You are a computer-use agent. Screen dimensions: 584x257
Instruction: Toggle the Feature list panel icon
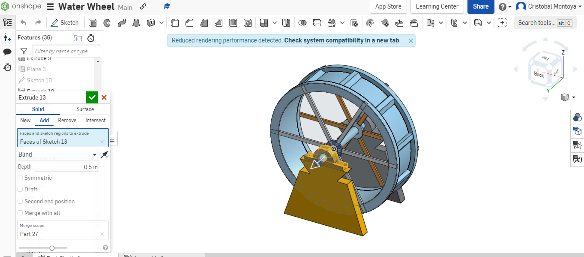pos(7,23)
